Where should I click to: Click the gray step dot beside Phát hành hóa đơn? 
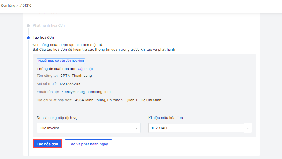tap(29, 25)
